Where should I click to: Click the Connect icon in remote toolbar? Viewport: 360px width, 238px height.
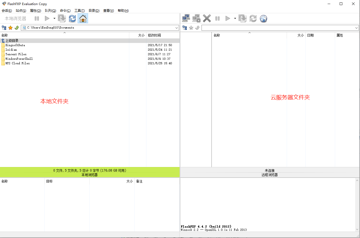tap(186, 18)
